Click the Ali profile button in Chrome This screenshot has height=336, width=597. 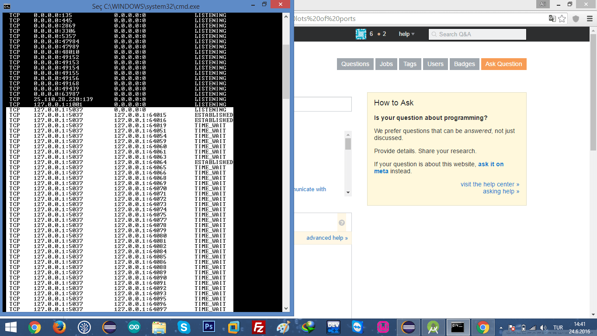543,4
